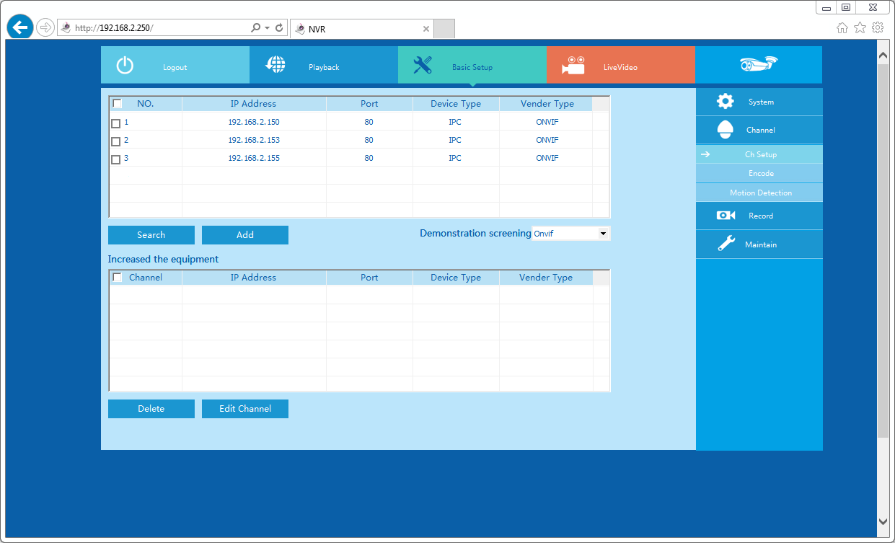Select Motion Detection in sidebar

[x=759, y=193]
